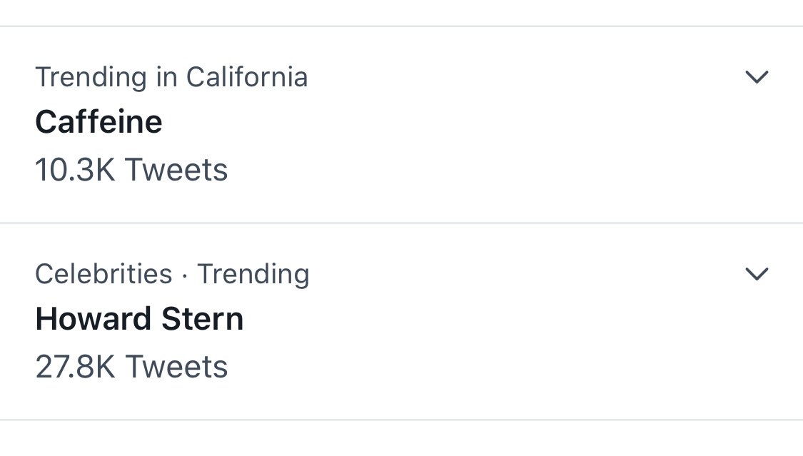Click the word "Tweets" under Howard Stern

tap(176, 367)
